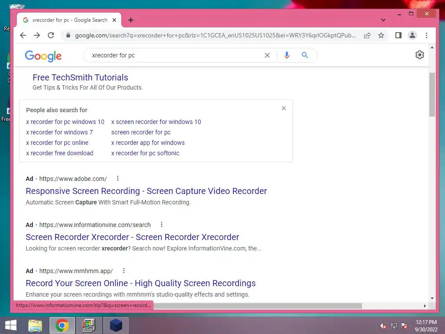Open the taskbar clock and date
This screenshot has height=334, width=445.
pyautogui.click(x=426, y=326)
